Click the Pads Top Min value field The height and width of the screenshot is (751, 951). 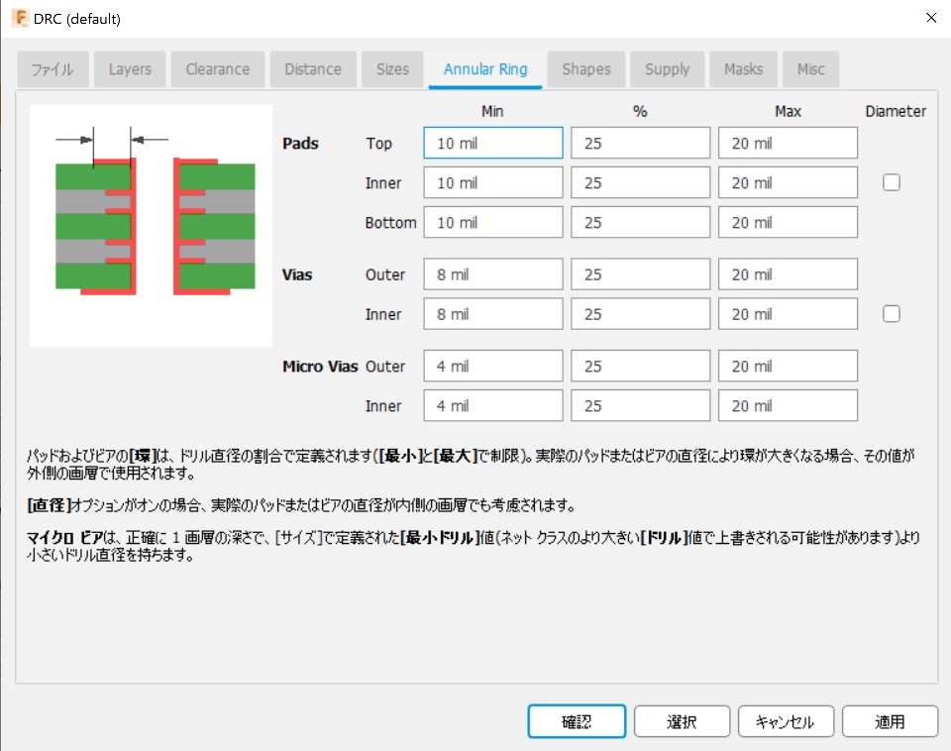point(492,143)
